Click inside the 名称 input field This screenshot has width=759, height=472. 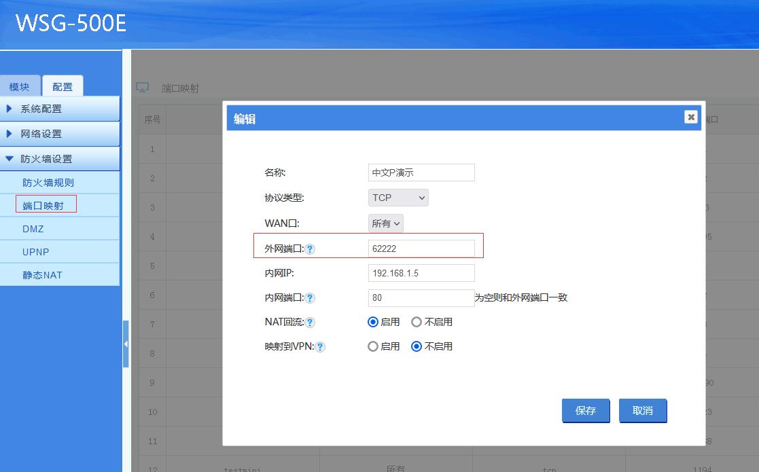421,172
